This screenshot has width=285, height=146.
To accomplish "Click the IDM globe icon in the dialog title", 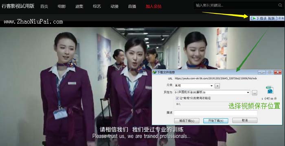I will click(155, 72).
